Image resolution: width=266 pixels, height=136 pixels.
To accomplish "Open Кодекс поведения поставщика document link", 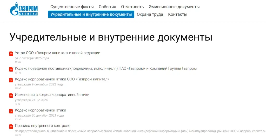I will click(x=106, y=68).
